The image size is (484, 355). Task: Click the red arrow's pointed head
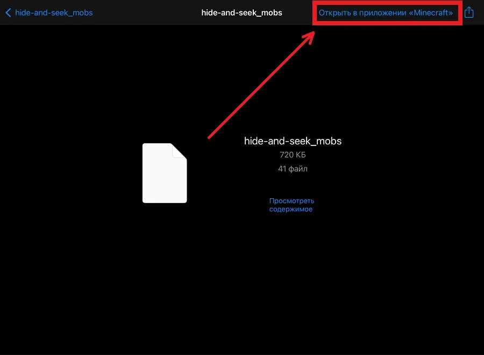tap(311, 33)
